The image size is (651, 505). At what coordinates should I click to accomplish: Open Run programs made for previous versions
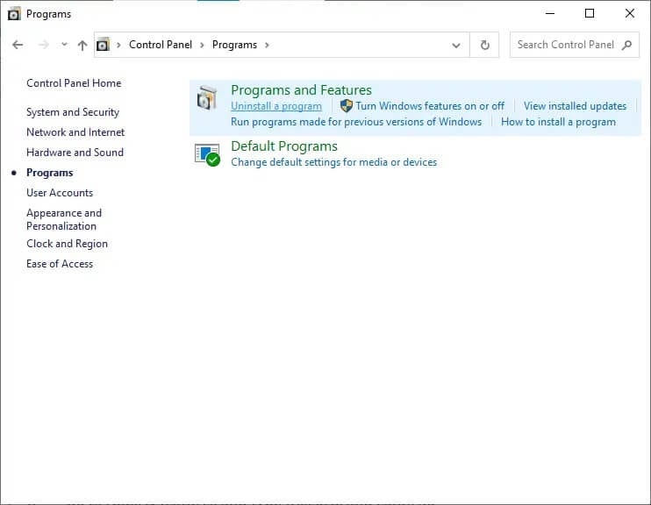356,122
